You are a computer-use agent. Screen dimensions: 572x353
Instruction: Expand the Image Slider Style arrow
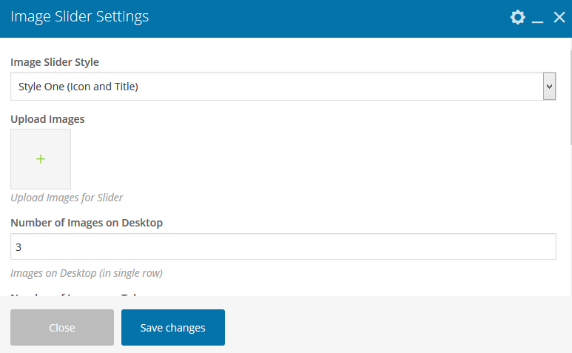click(549, 87)
